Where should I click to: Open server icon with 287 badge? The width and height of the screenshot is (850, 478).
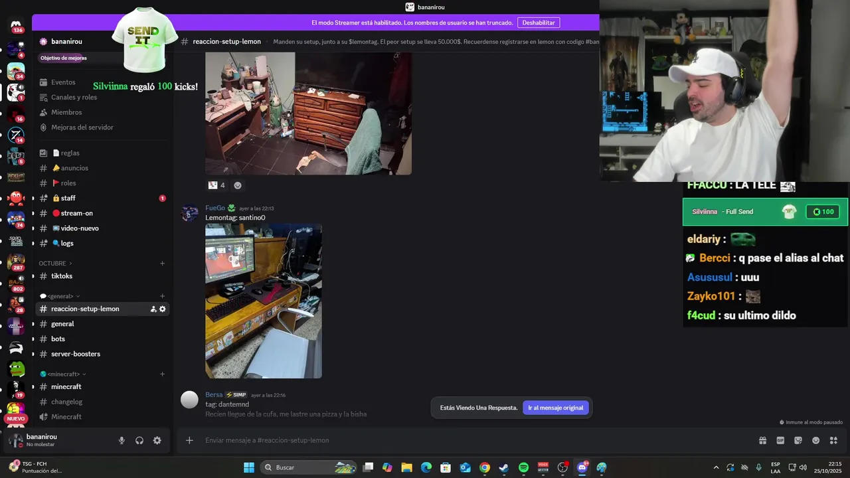(x=16, y=261)
